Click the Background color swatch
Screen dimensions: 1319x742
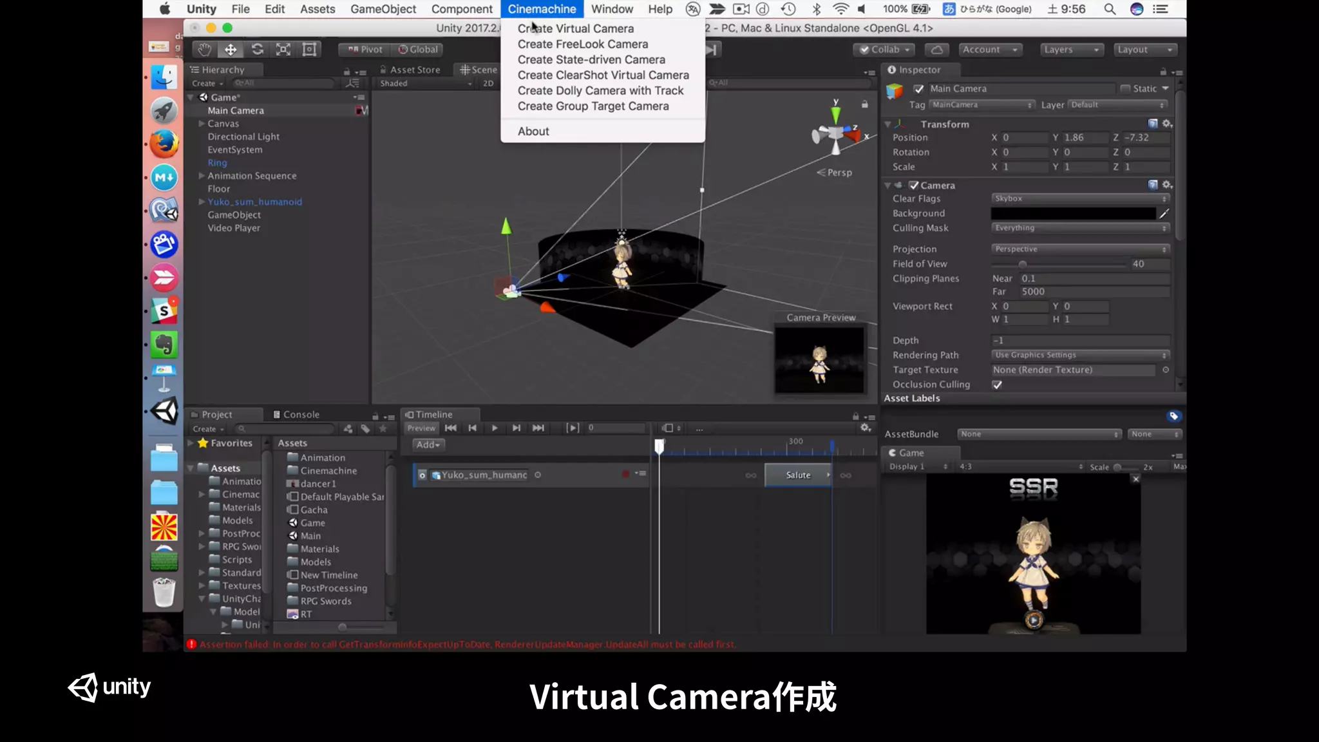(1073, 213)
